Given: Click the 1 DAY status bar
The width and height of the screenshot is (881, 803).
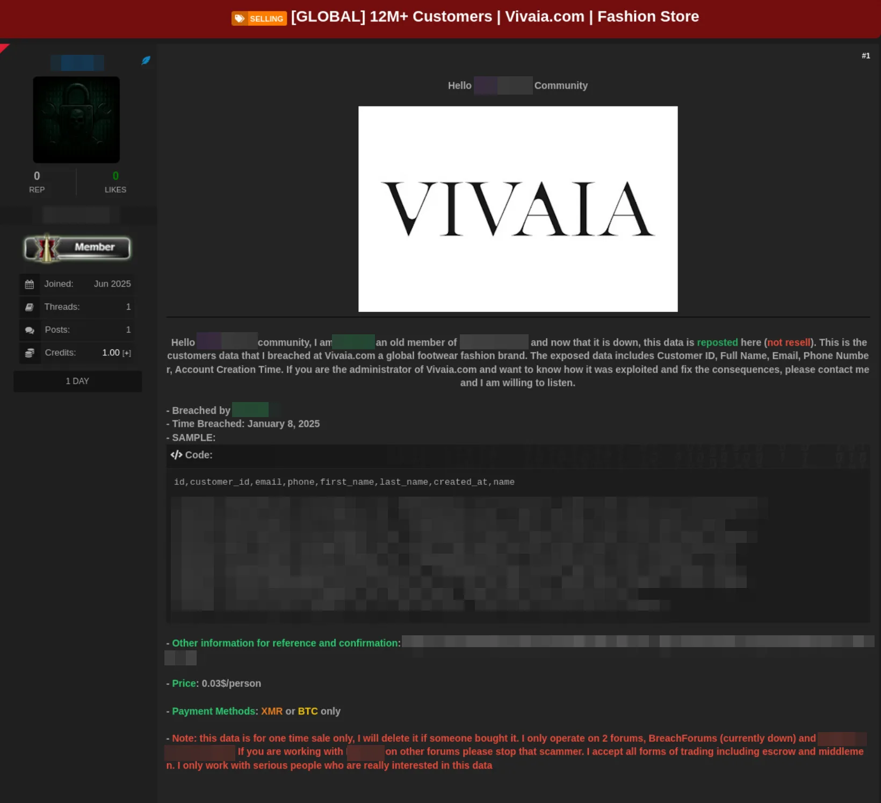Looking at the screenshot, I should coord(77,381).
